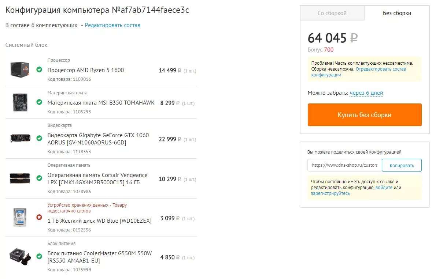Open the "Редактировать состав" link
The width and height of the screenshot is (432, 279).
click(112, 25)
